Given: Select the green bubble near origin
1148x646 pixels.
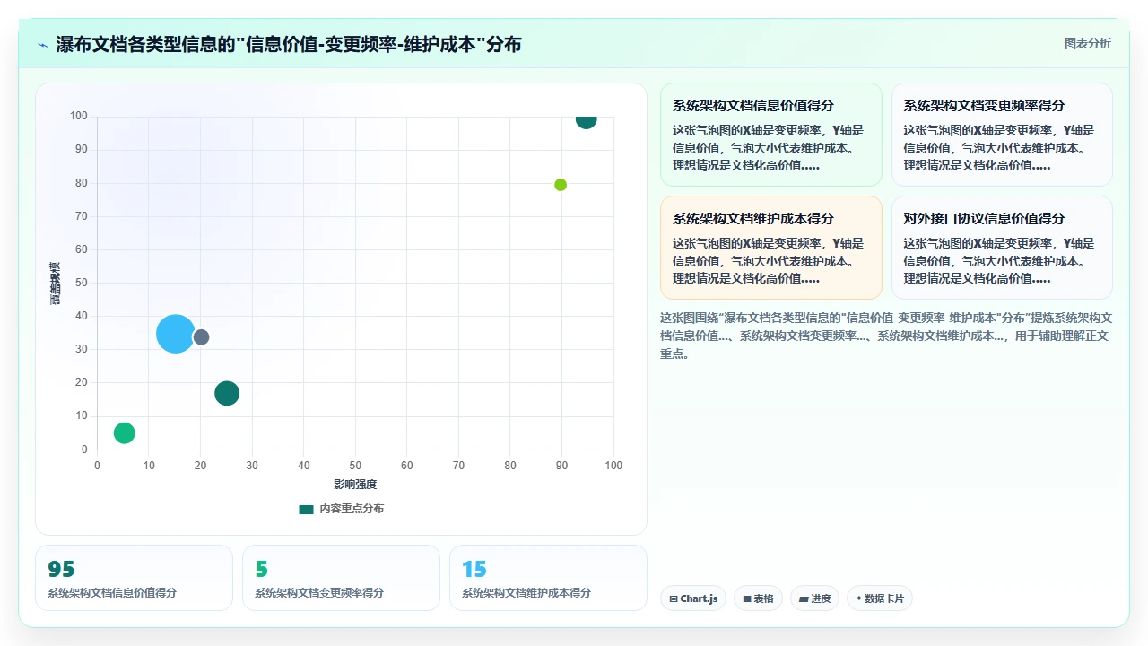Looking at the screenshot, I should 124,432.
